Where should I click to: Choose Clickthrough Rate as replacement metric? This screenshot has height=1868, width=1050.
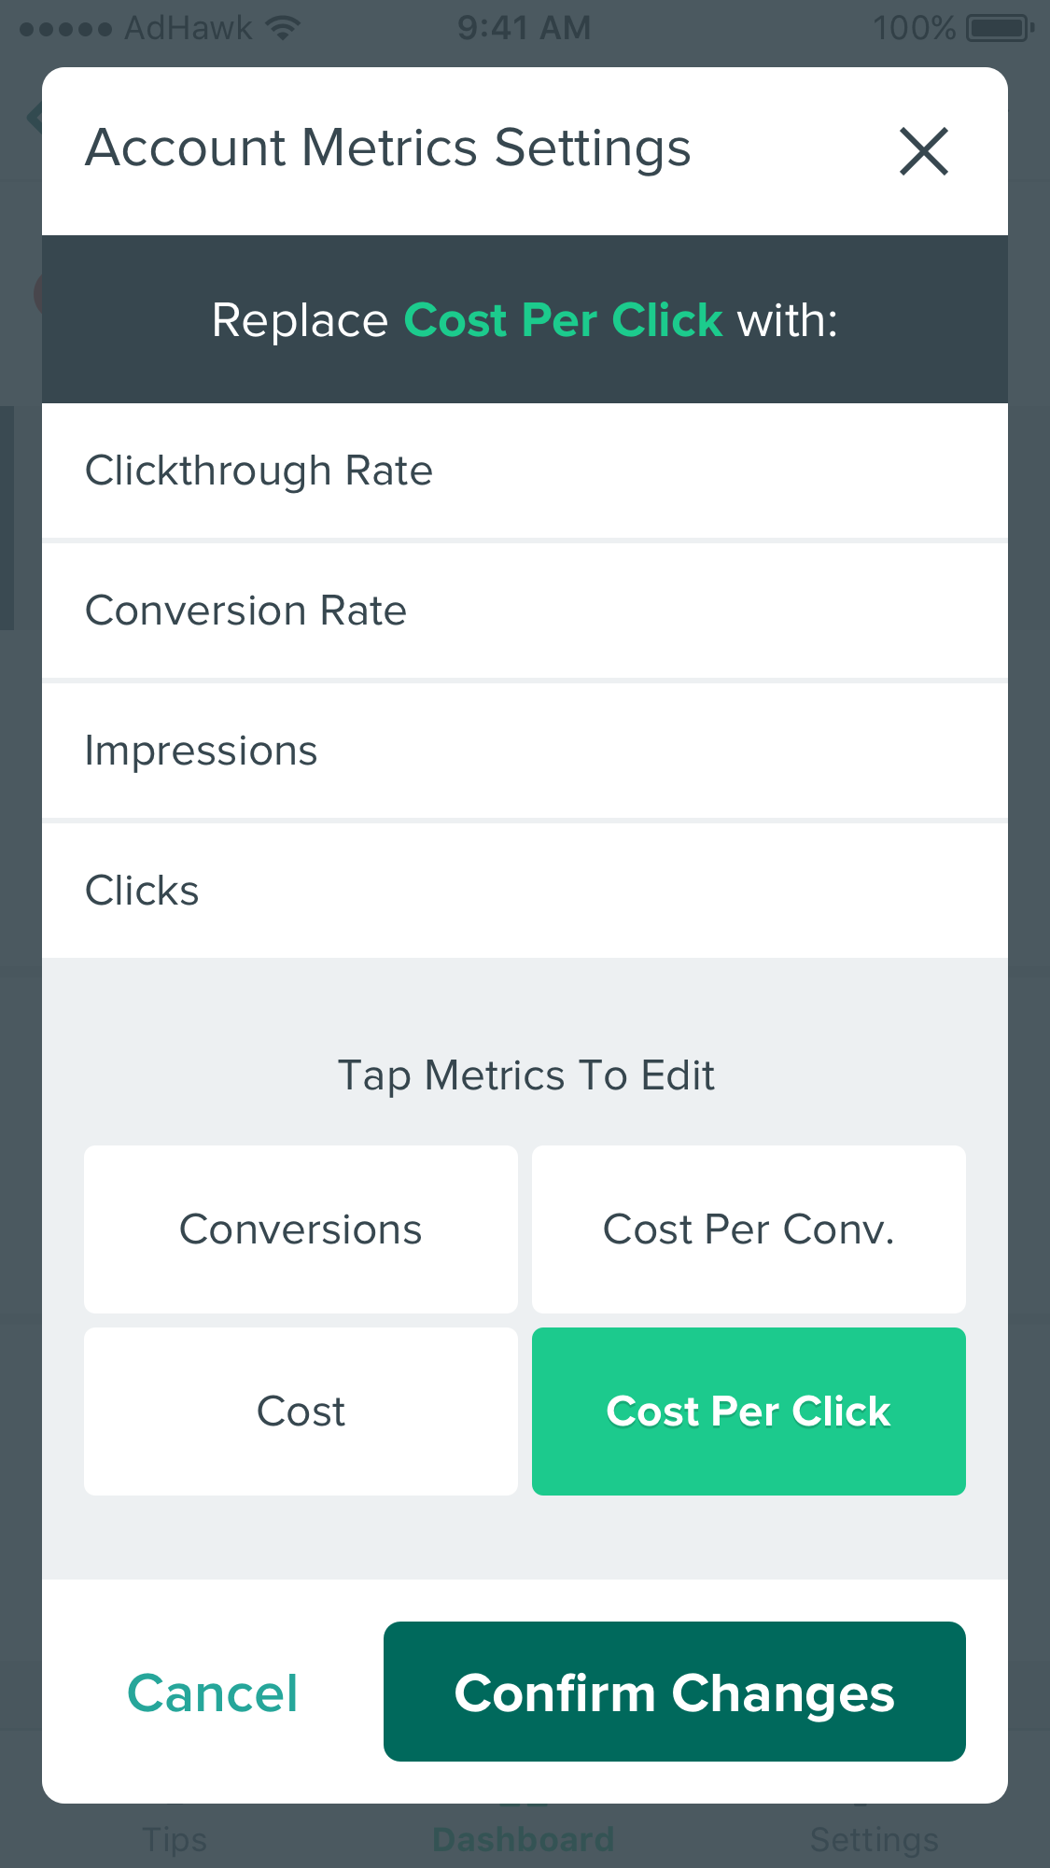525,471
